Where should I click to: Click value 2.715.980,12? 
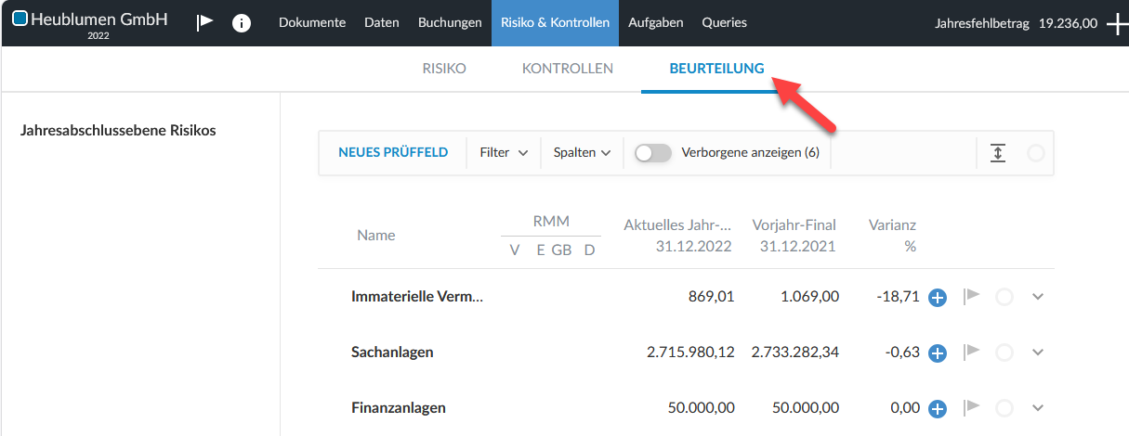click(x=690, y=353)
